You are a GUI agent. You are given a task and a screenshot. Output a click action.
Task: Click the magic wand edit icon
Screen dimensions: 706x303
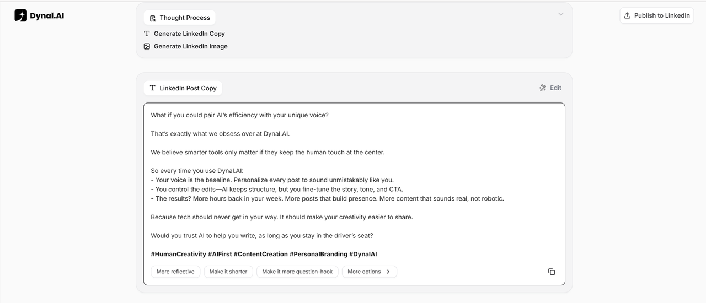[543, 88]
